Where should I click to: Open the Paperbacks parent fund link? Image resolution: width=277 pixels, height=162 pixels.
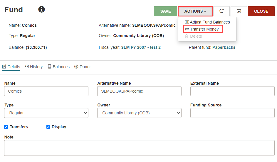click(224, 47)
